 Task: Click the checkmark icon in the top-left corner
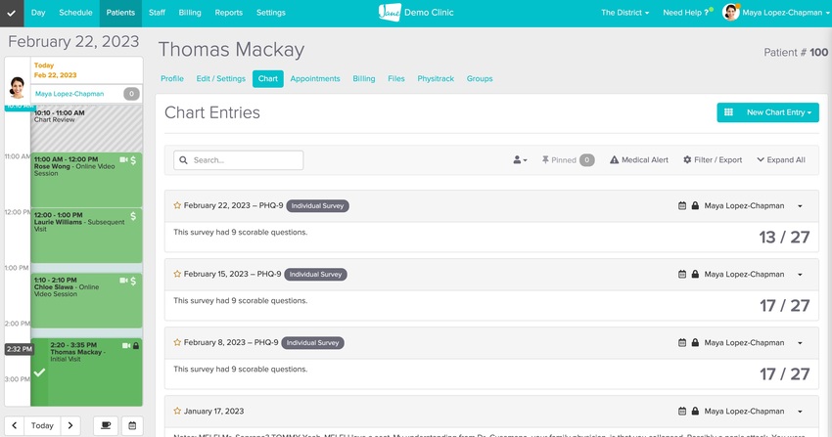pos(12,13)
